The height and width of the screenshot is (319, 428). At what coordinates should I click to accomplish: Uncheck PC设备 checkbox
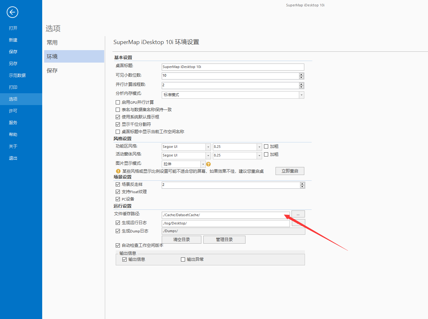[118, 199]
